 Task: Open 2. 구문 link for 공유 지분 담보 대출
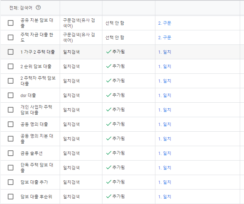165,23
